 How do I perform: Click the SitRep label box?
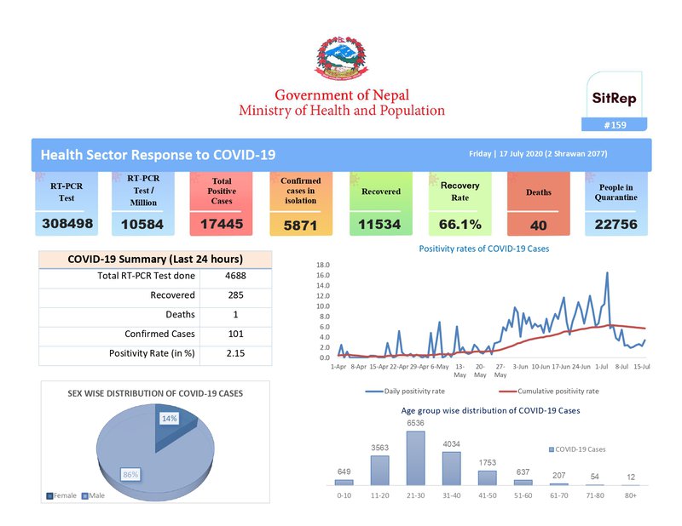(x=614, y=98)
